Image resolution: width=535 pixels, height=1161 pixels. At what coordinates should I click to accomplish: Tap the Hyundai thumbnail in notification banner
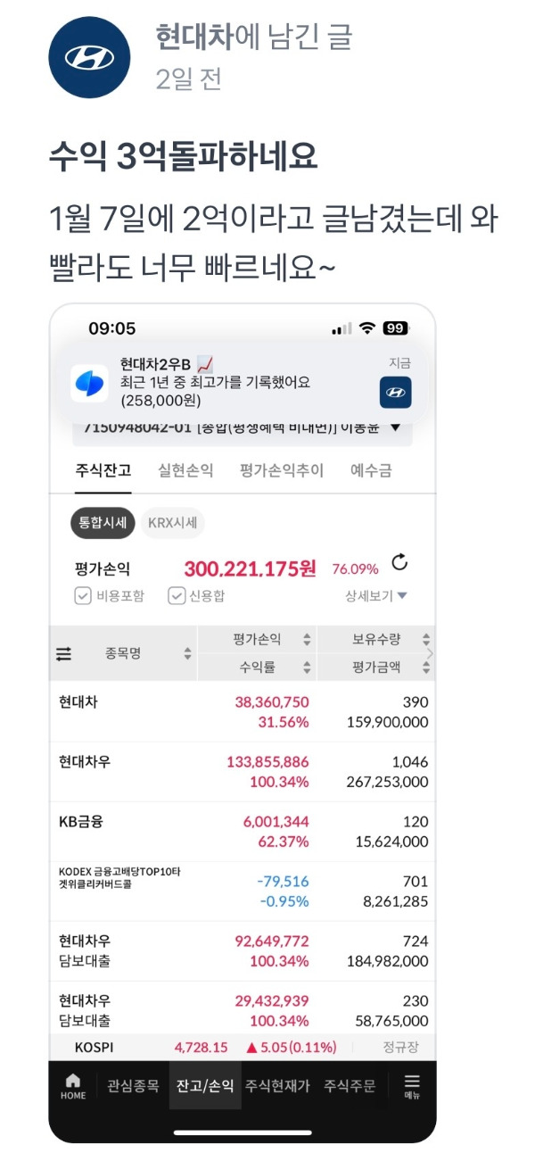click(395, 392)
